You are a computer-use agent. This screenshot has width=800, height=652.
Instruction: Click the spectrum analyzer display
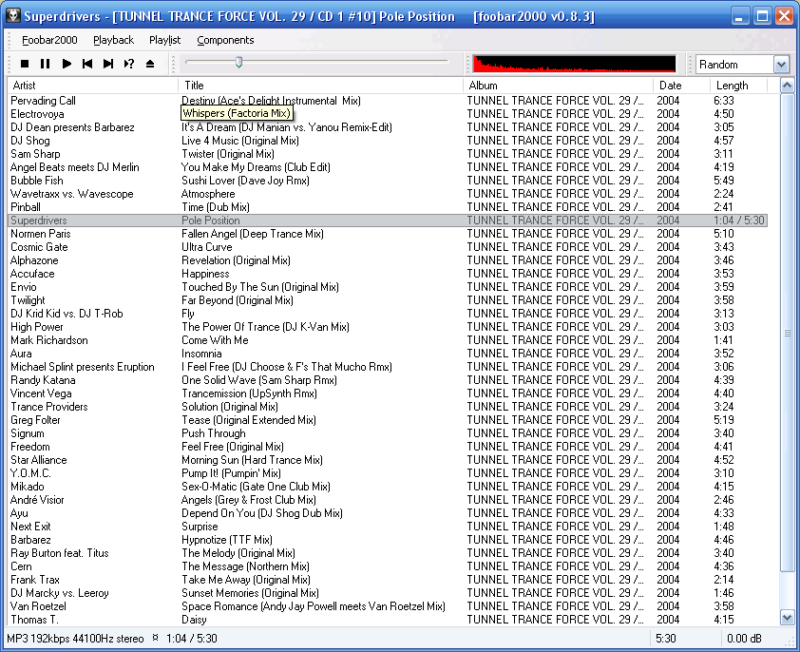point(573,64)
